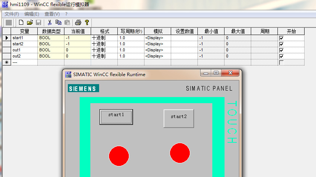
Task: Select the out2 variable name cell
Action: pos(24,56)
